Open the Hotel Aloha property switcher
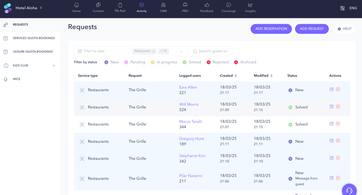This screenshot has width=362, height=195. 29,8
